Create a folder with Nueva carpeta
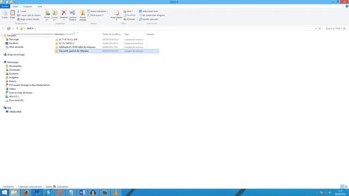 point(82,15)
